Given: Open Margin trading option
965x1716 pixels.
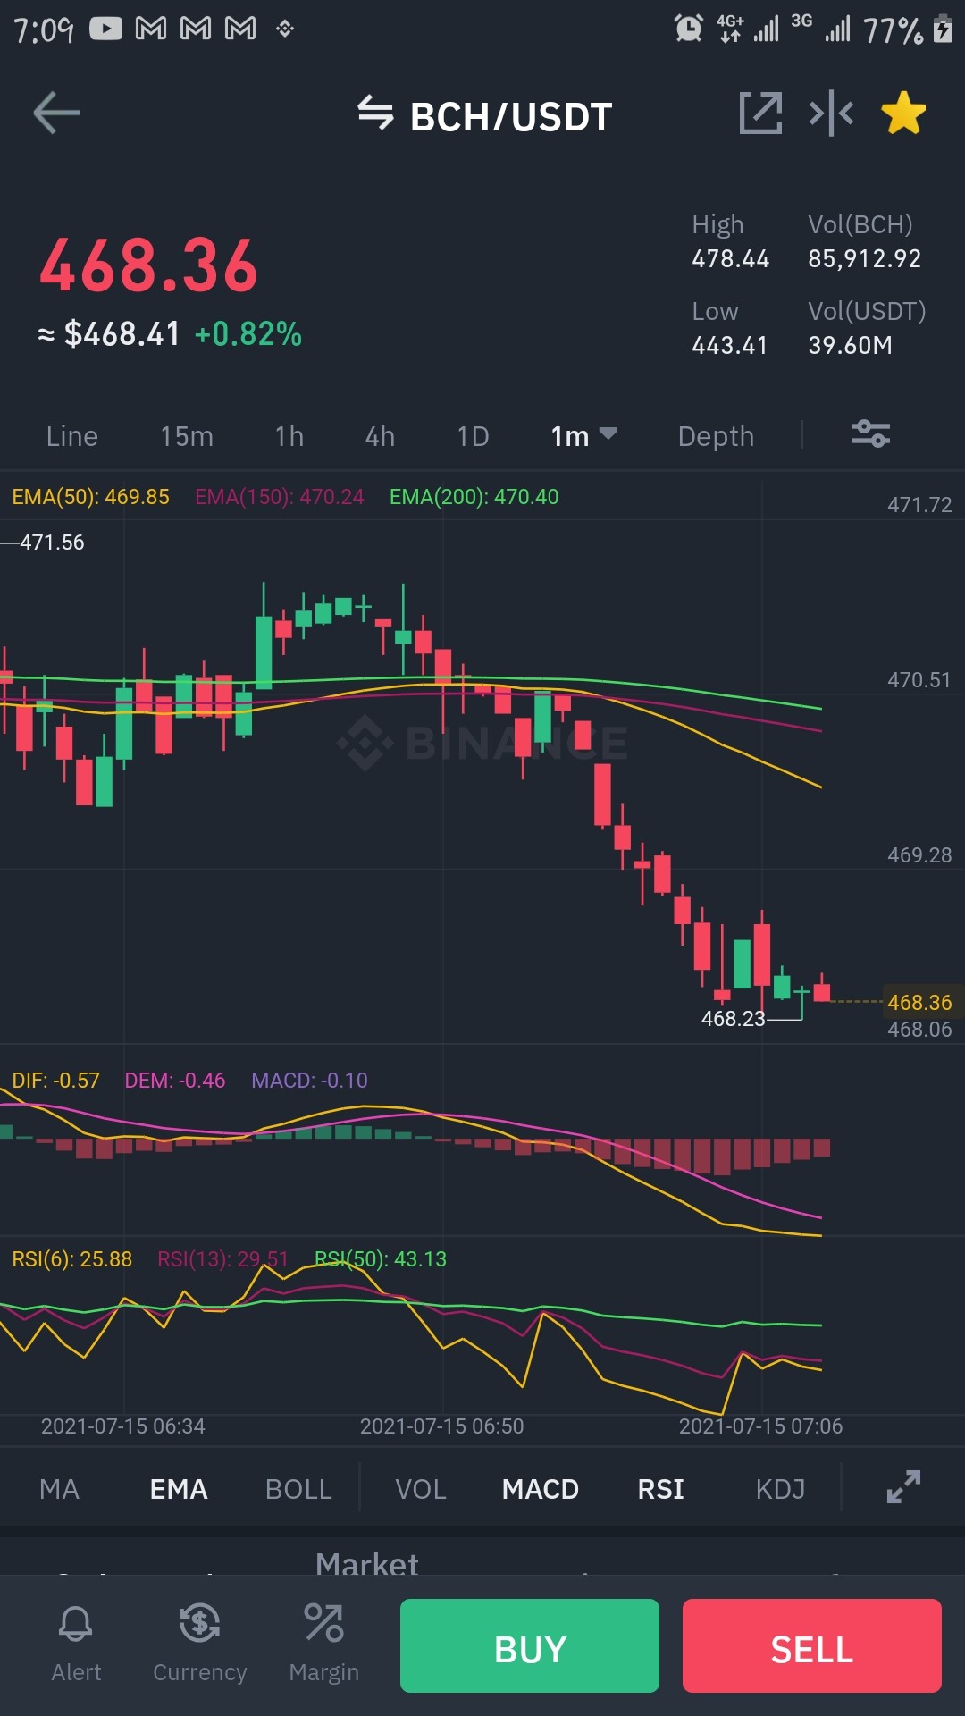Looking at the screenshot, I should [323, 1644].
